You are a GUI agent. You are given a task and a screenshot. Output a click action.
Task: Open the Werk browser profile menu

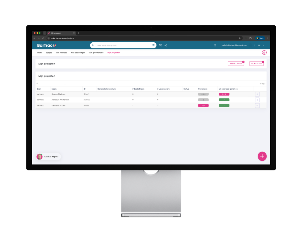(x=260, y=38)
